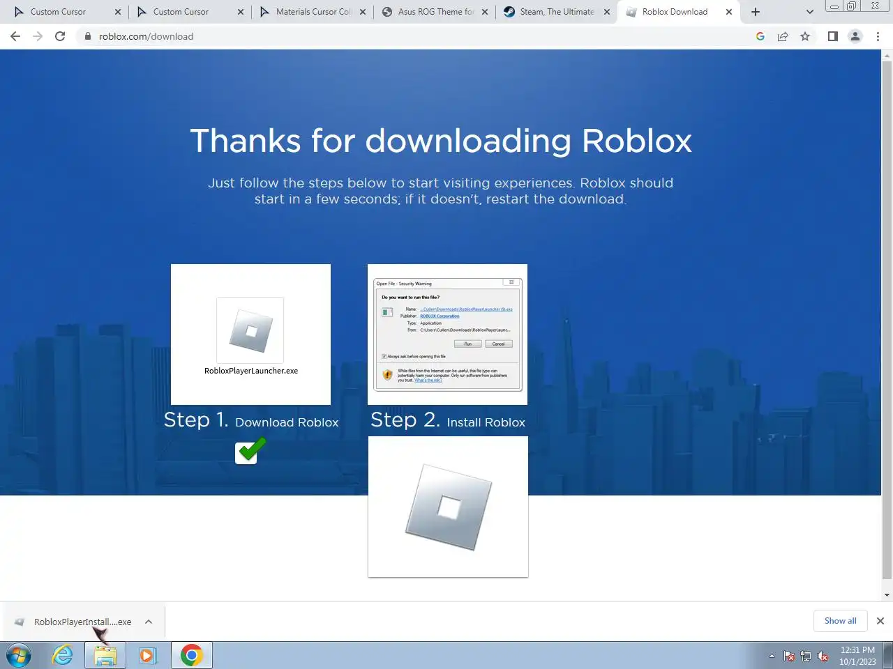Click the 'Step 2. Install Roblox' text
Viewport: 893px width, 669px height.
[x=448, y=420]
